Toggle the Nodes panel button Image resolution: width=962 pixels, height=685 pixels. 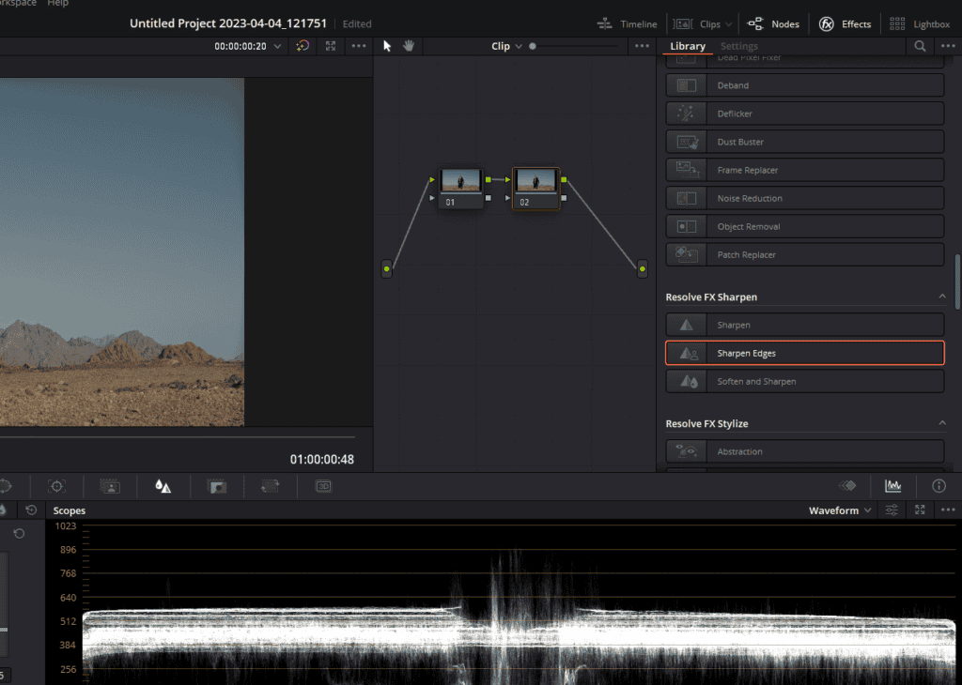[x=773, y=24]
